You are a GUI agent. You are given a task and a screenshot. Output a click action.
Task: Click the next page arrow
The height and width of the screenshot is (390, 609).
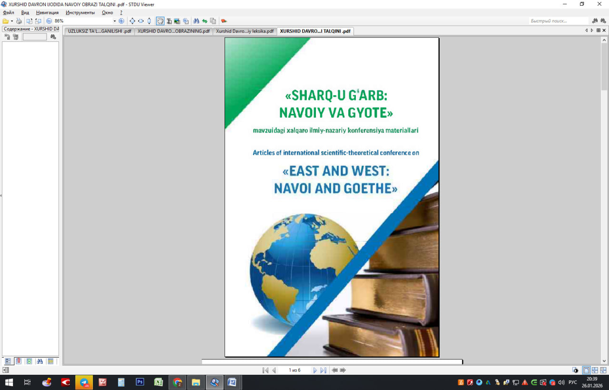point(315,370)
